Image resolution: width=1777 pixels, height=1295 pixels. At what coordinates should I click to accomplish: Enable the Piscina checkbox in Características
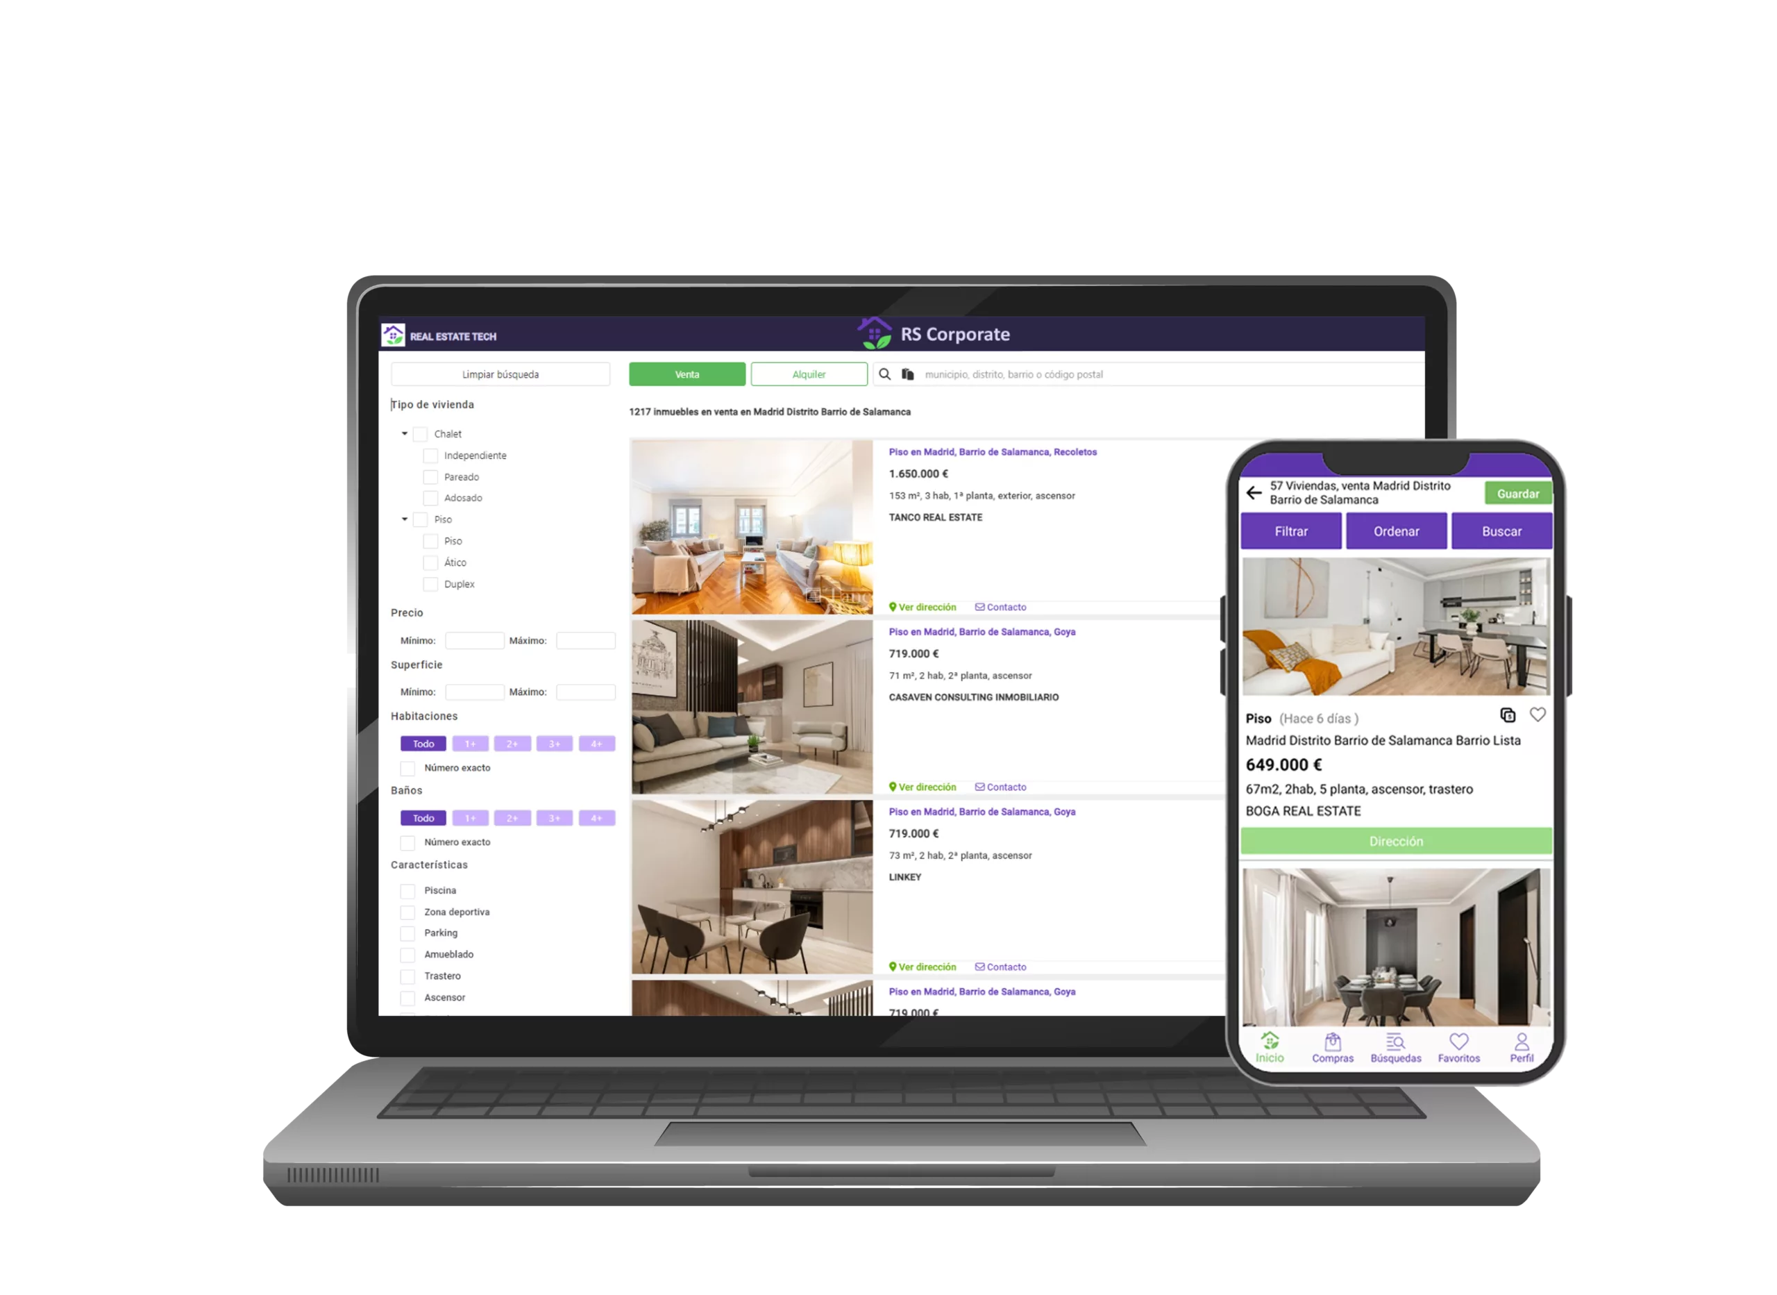click(407, 889)
